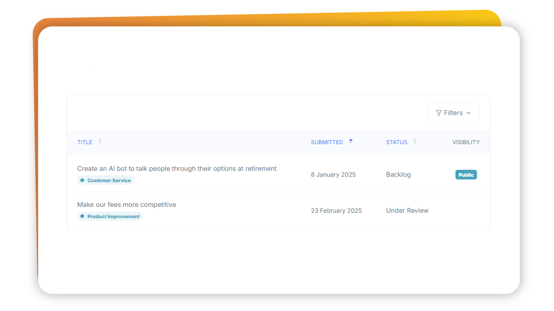
Task: Click the funnel icon on the Filters button
Action: 439,113
